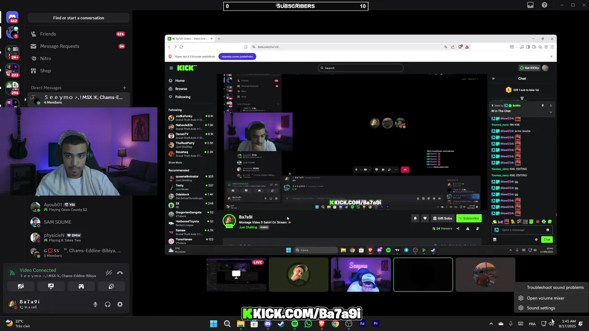Open the Seeymo group conversation
The width and height of the screenshot is (589, 331).
pyautogui.click(x=78, y=99)
